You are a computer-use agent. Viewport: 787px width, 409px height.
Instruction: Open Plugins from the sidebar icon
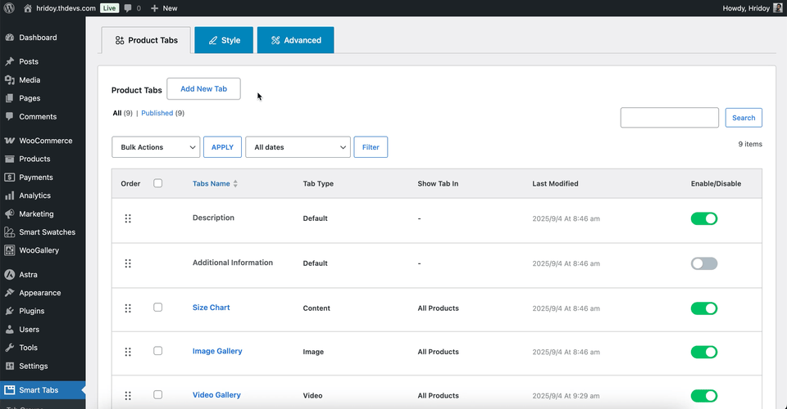tap(9, 311)
